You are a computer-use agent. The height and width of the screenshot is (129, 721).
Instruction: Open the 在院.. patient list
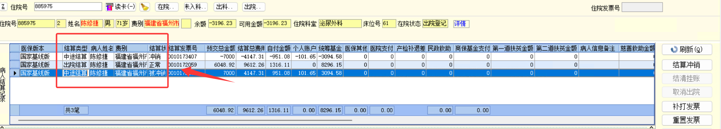coord(166,7)
